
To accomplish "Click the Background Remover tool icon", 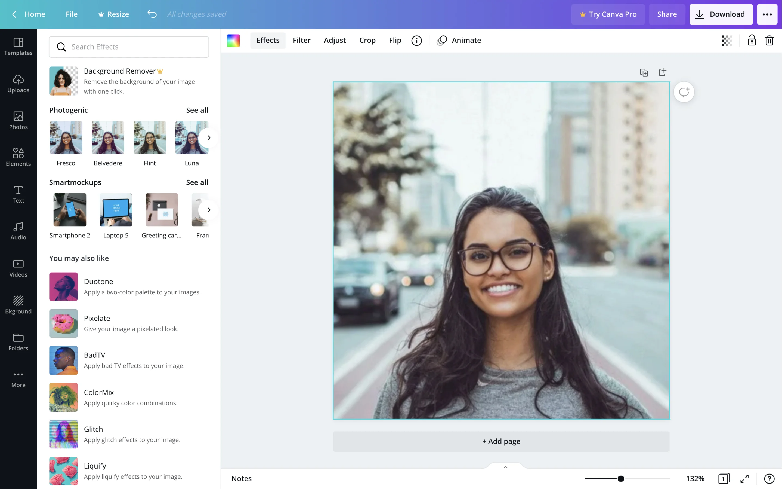I will click(63, 81).
